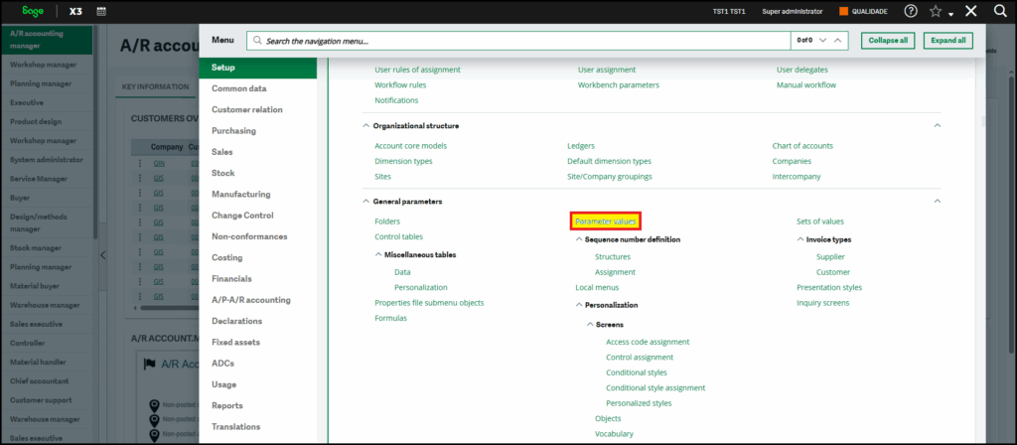Collapse the Miscellaneous tables group

378,254
